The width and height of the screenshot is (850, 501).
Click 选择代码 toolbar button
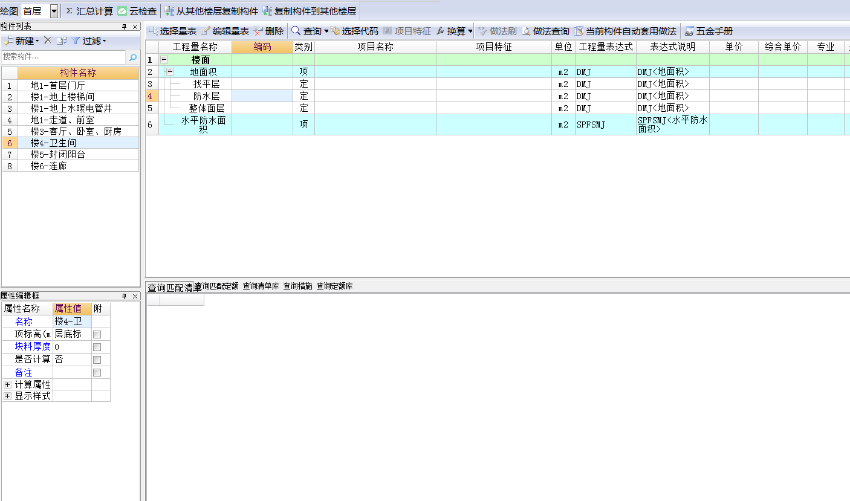click(354, 31)
